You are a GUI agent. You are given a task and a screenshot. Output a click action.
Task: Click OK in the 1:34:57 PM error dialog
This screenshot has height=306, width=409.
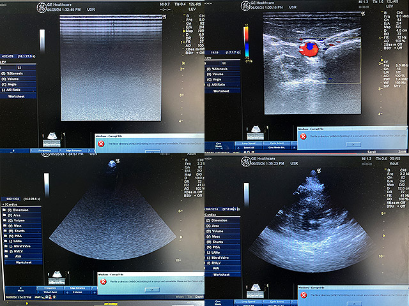[152, 289]
